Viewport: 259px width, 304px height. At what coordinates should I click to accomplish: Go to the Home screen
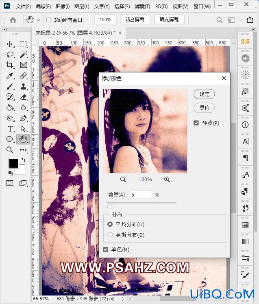pyautogui.click(x=13, y=20)
